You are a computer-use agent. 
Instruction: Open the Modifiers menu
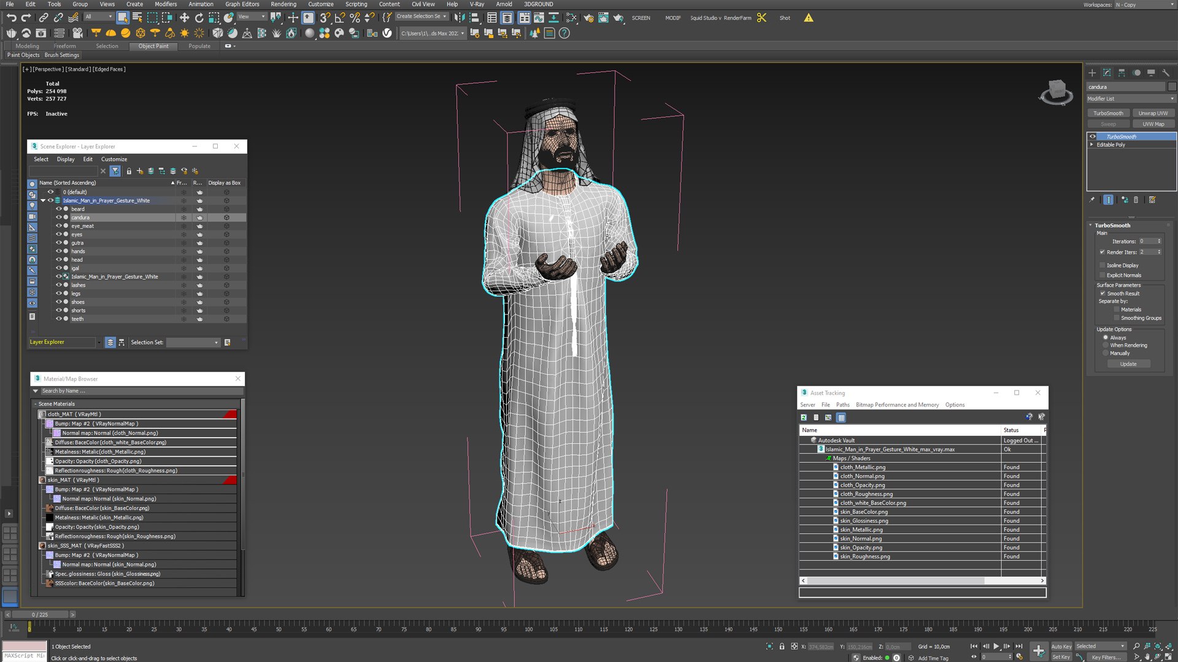tap(166, 4)
